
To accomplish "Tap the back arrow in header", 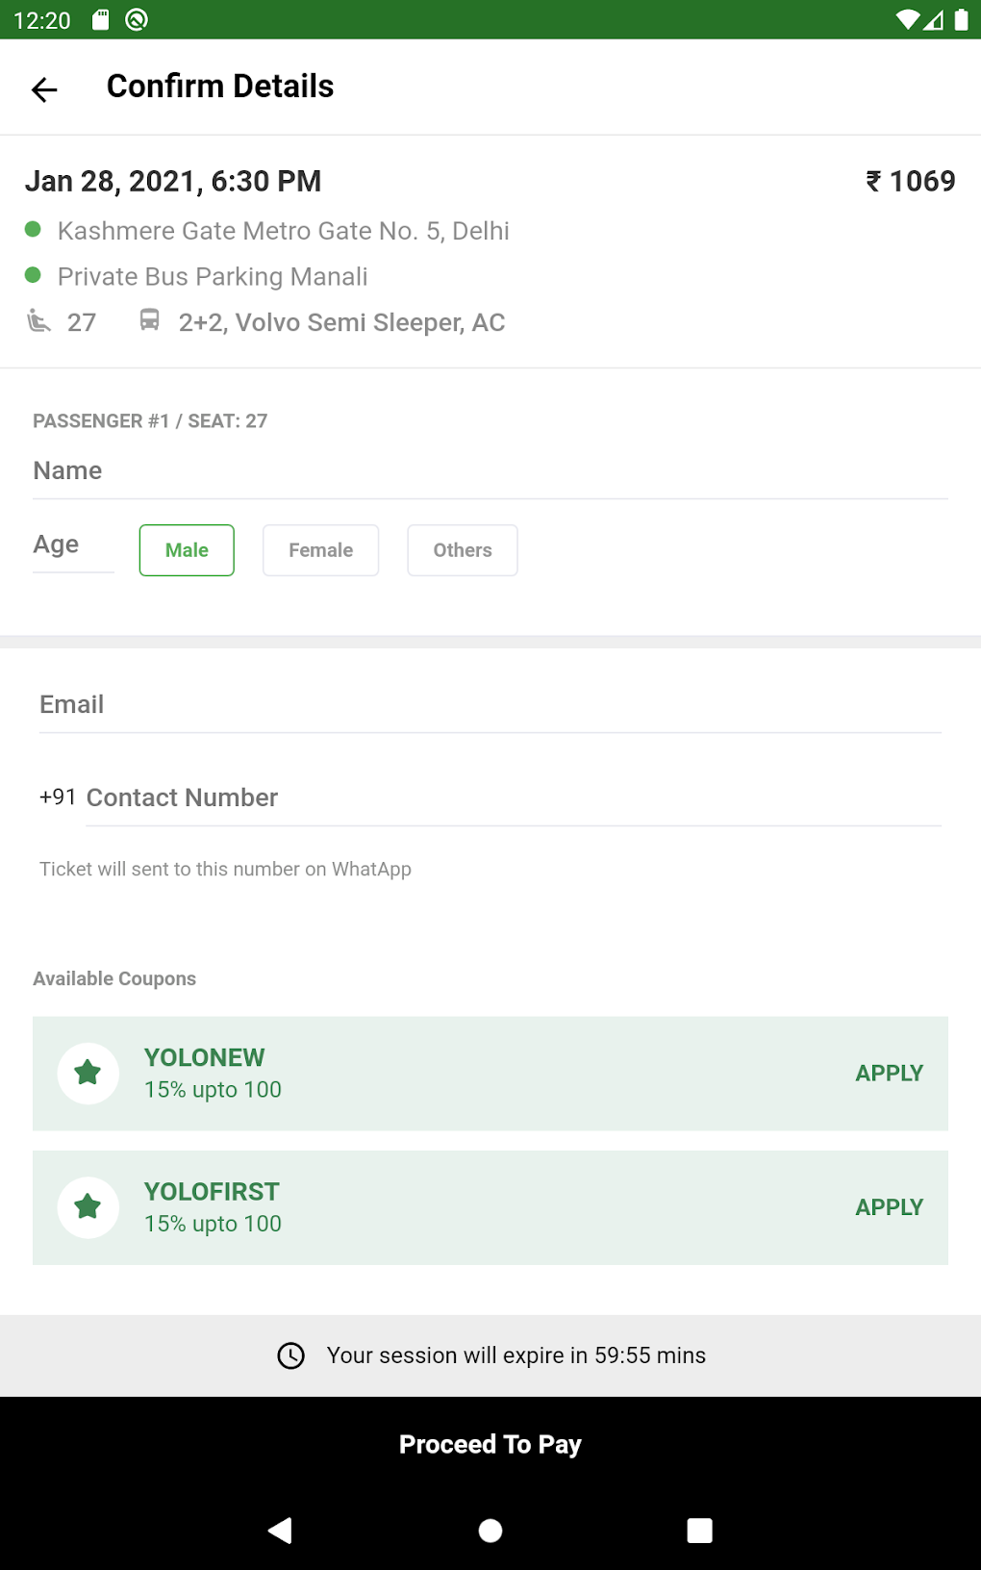I will pos(44,89).
